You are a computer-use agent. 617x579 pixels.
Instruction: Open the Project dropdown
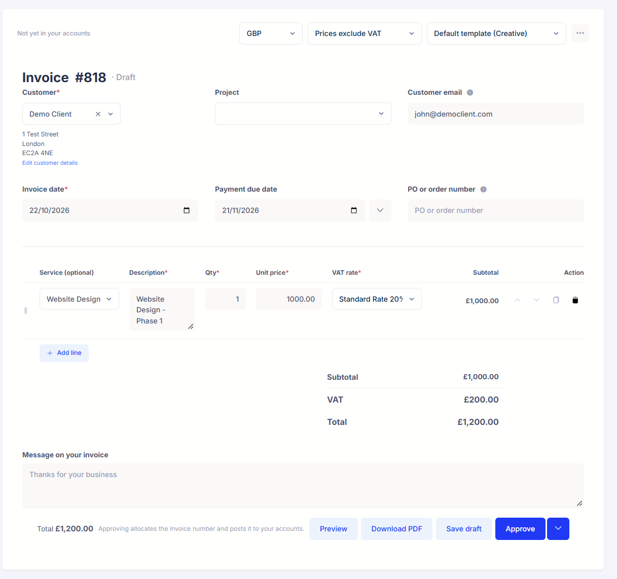pyautogui.click(x=303, y=114)
